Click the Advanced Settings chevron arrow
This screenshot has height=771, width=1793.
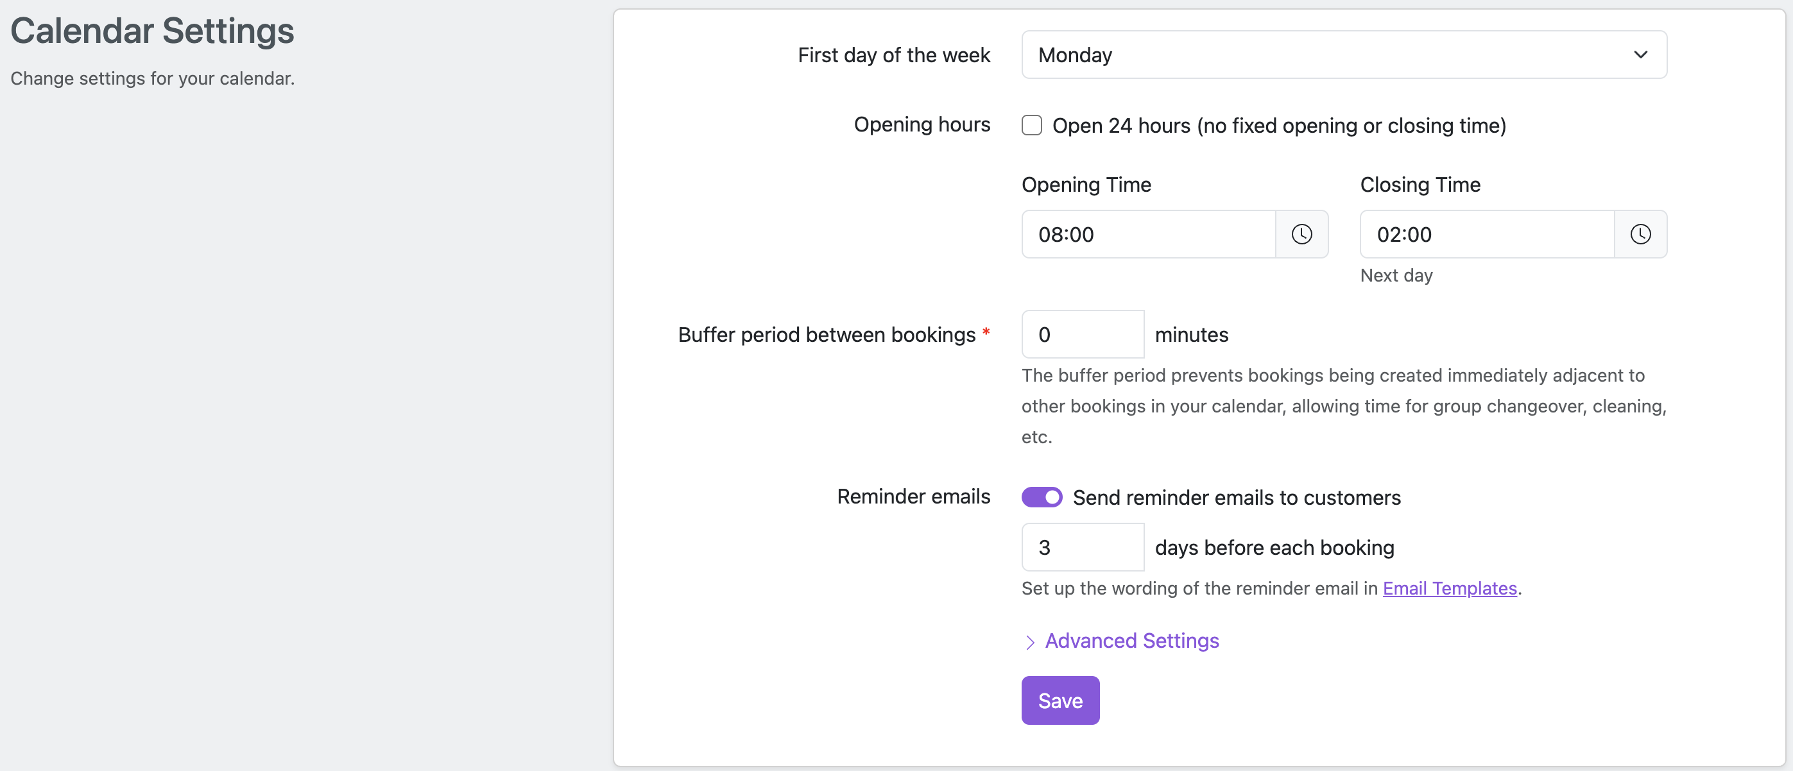pos(1030,641)
